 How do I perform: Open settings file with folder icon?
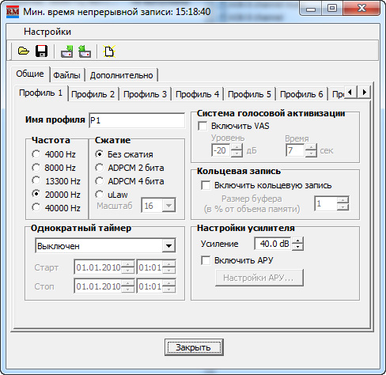(x=23, y=51)
